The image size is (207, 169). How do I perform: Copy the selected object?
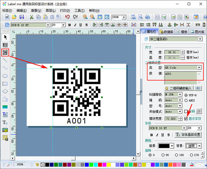[39, 17]
